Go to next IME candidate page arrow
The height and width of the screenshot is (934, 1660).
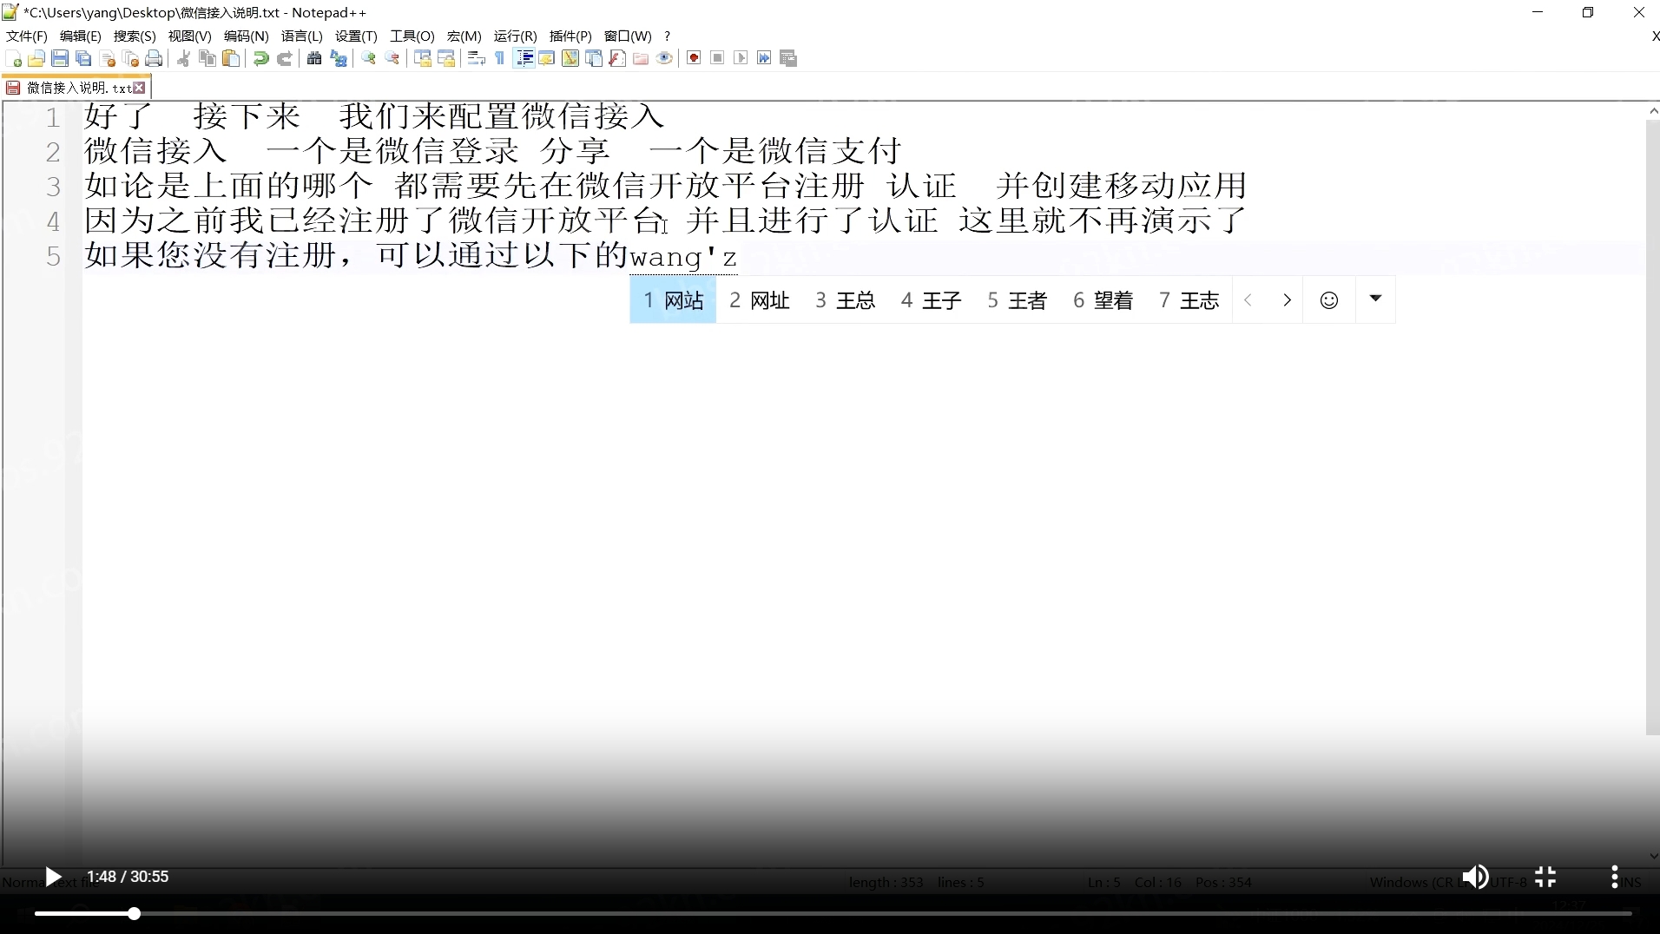tap(1287, 300)
